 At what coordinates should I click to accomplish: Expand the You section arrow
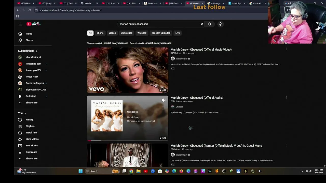coord(25,113)
